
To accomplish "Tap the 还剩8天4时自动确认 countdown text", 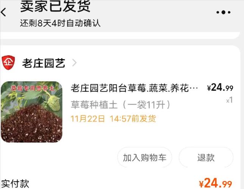I will point(60,23).
